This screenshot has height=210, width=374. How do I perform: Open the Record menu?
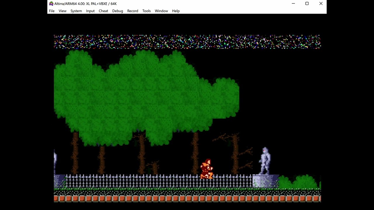tap(133, 11)
